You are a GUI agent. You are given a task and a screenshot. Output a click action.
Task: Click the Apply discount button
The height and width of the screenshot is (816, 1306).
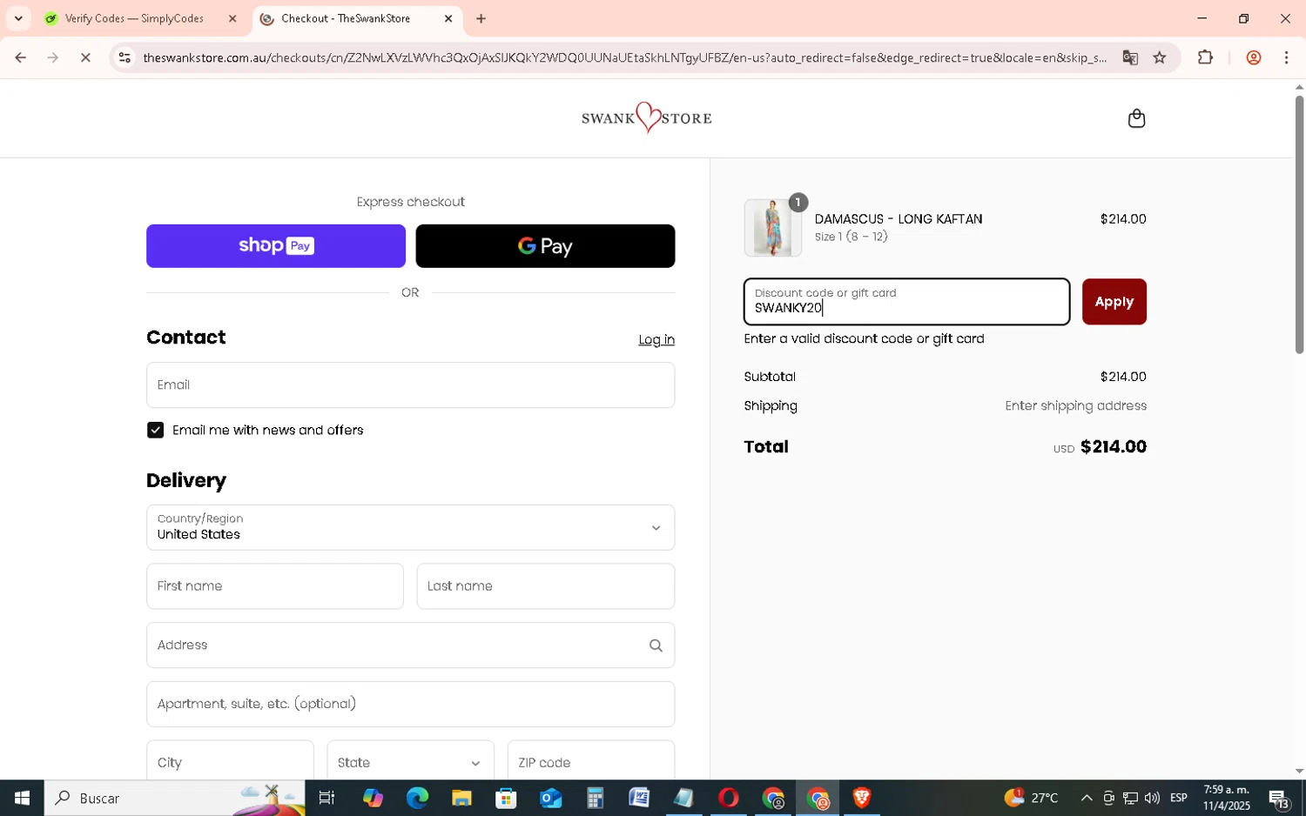tap(1114, 302)
